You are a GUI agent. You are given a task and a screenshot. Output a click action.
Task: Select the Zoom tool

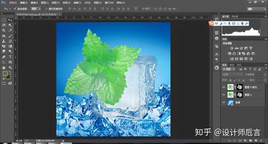pos(10,68)
